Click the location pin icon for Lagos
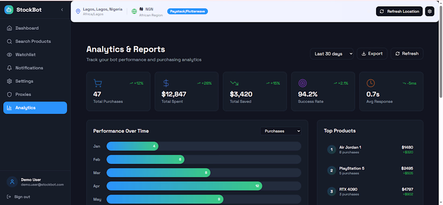Viewport: 443px width, 205px height. (78, 12)
